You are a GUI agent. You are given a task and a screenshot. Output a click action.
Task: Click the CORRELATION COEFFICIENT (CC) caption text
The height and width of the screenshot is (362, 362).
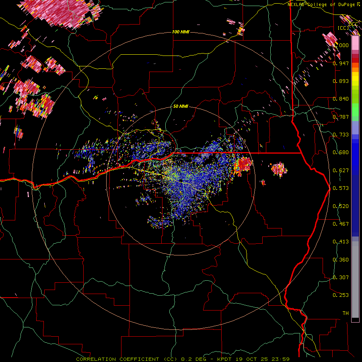coord(127,359)
